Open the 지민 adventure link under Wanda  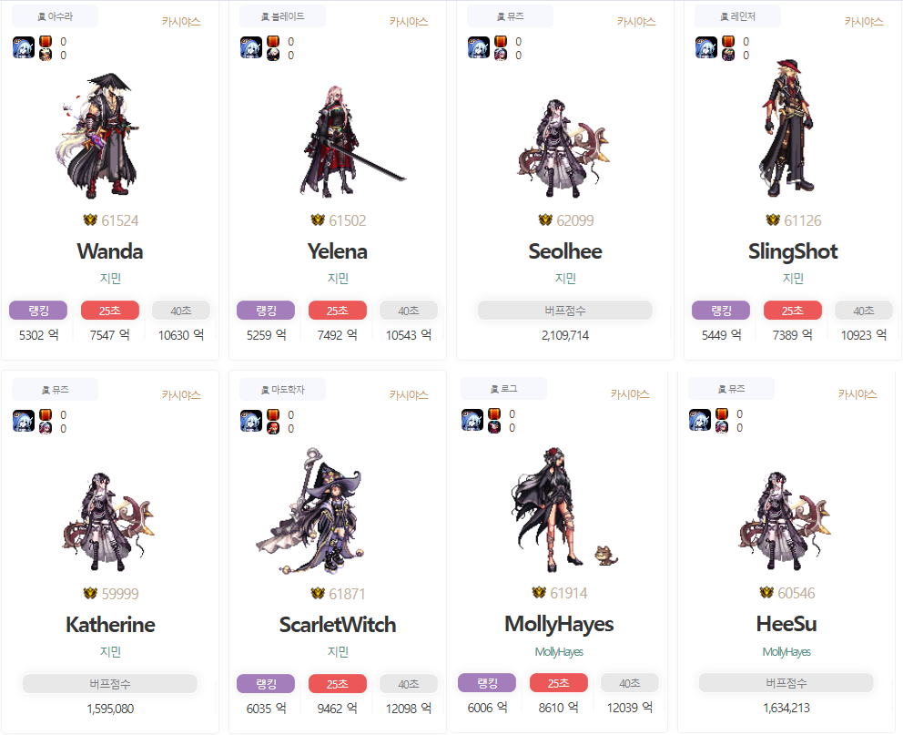tap(110, 278)
